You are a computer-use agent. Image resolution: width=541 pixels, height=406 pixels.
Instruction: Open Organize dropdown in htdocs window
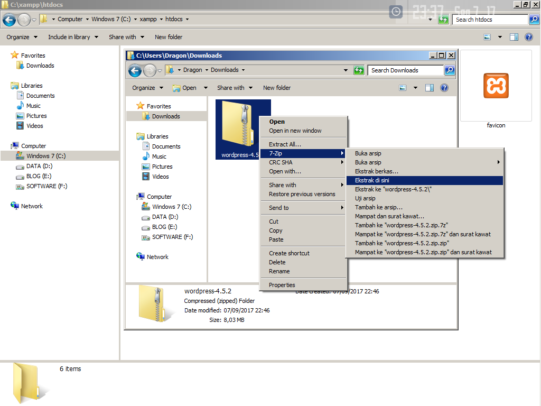(22, 37)
